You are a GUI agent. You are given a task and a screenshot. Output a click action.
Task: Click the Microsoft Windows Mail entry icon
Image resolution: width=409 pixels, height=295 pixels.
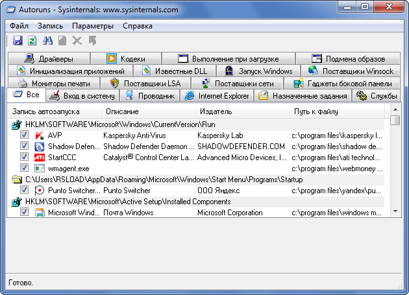(x=40, y=213)
